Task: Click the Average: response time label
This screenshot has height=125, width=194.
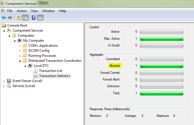Action: point(131,116)
